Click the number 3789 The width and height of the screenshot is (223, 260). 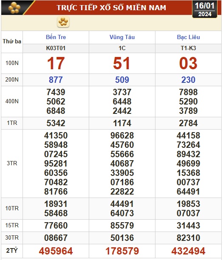pyautogui.click(x=188, y=111)
